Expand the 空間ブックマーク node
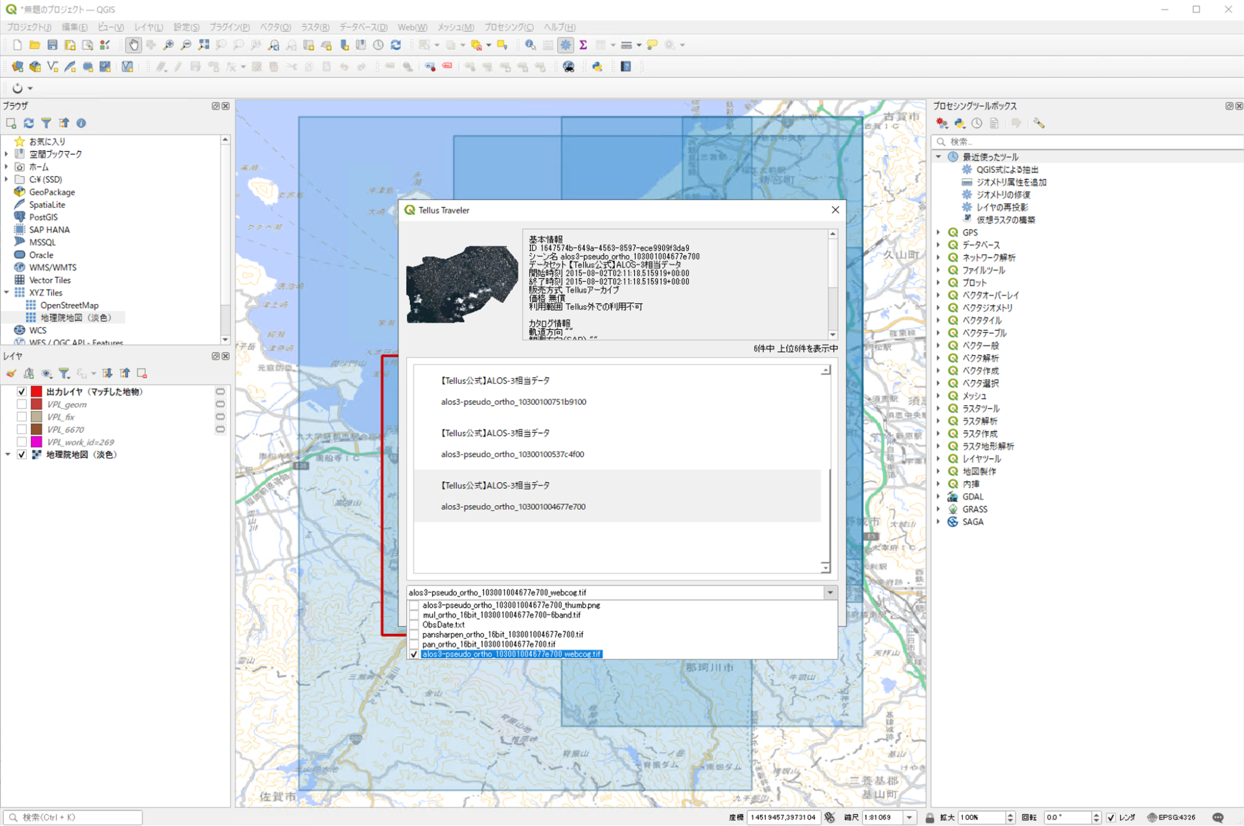 click(7, 154)
